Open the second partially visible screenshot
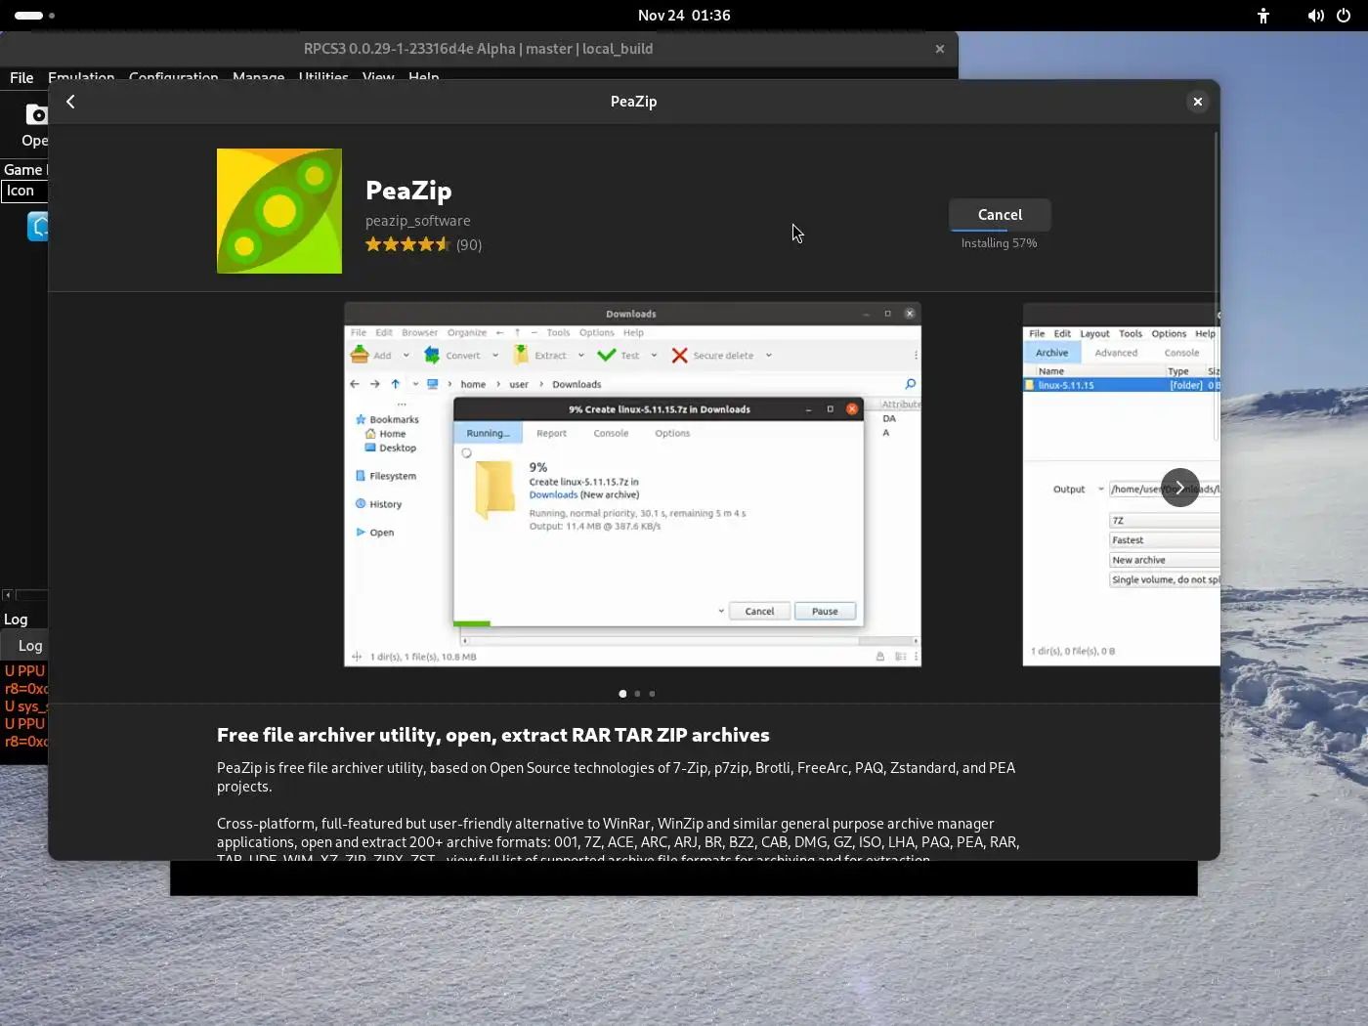Screen dimensions: 1368x1026 pyautogui.click(x=1121, y=485)
